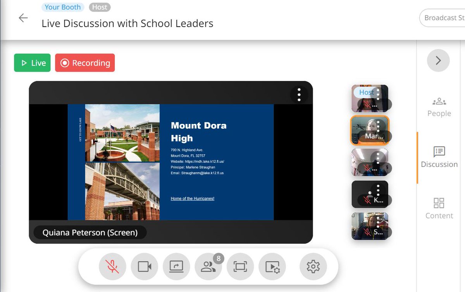Screen dimensions: 465x292
Task: Click the slide email address line
Action: click(197, 173)
